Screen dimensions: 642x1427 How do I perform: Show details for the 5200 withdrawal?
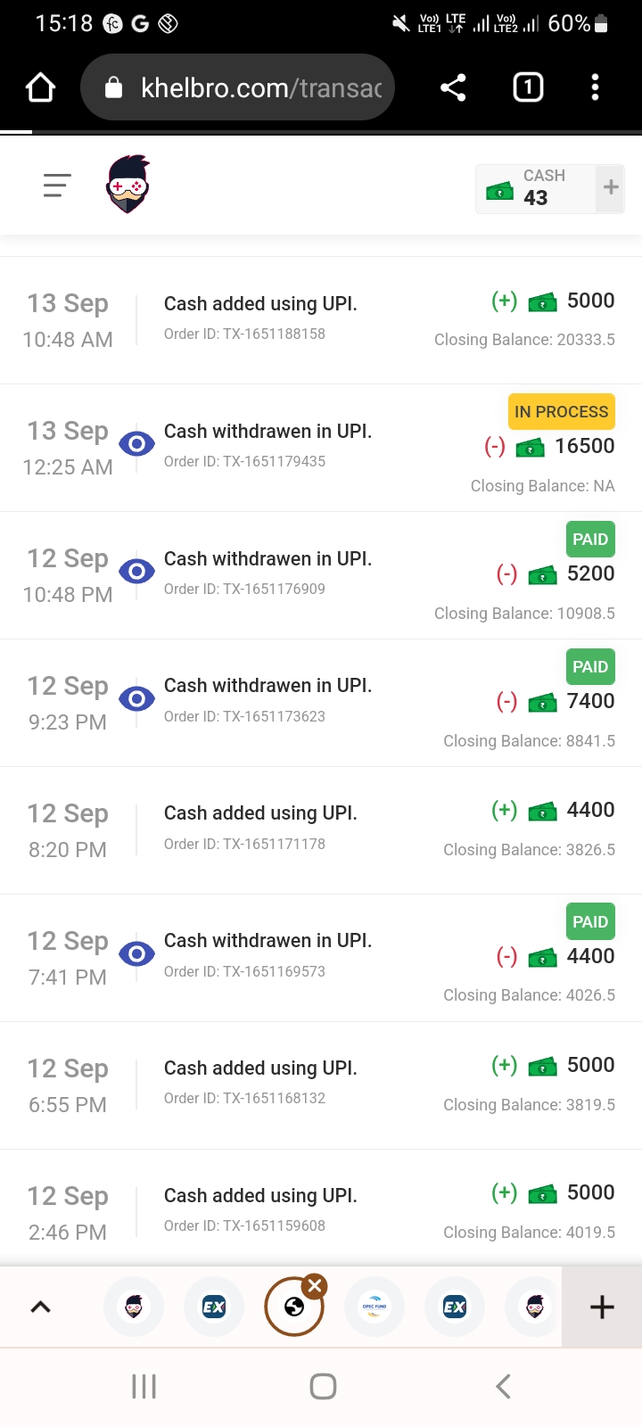(136, 571)
